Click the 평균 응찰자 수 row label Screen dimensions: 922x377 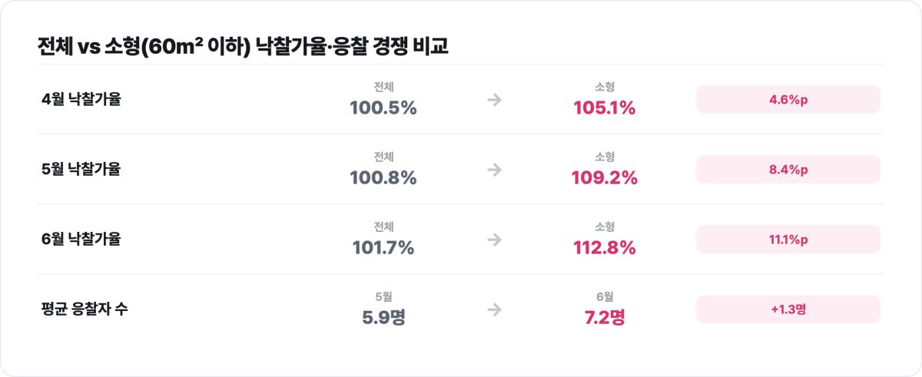[x=85, y=309]
